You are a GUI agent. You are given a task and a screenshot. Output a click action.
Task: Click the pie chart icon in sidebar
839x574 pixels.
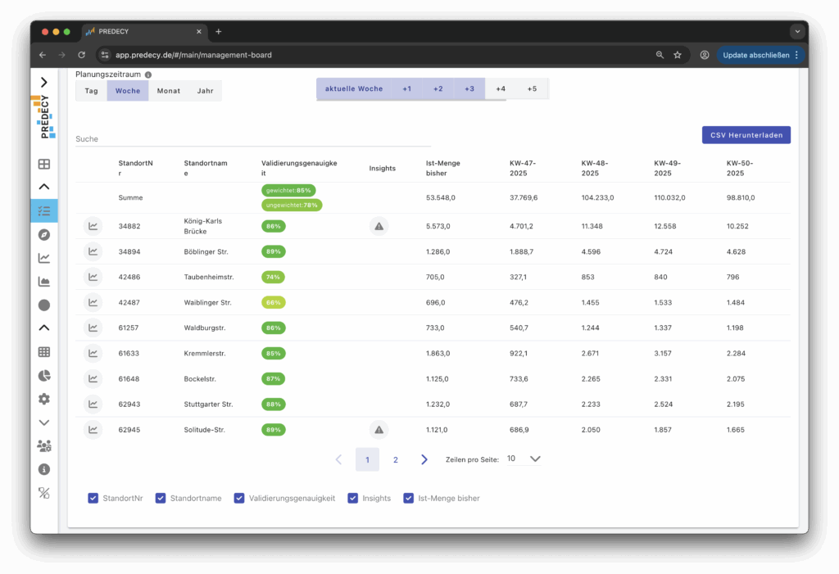click(44, 376)
